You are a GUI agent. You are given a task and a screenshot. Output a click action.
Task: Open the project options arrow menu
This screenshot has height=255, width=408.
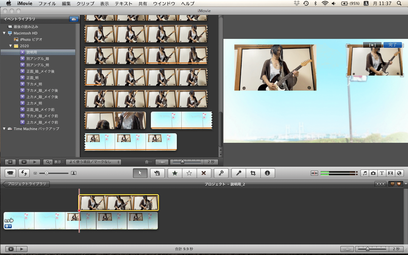point(406,184)
